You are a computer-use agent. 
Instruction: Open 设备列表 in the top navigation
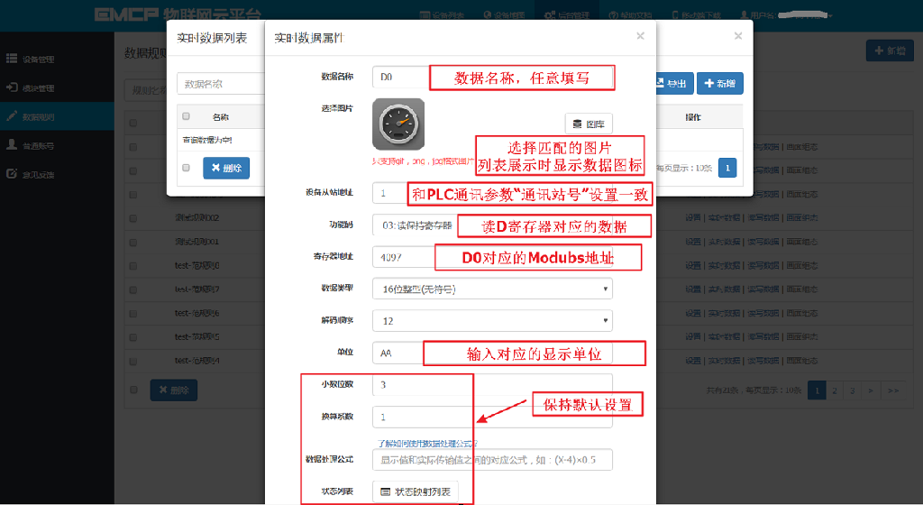tap(442, 15)
